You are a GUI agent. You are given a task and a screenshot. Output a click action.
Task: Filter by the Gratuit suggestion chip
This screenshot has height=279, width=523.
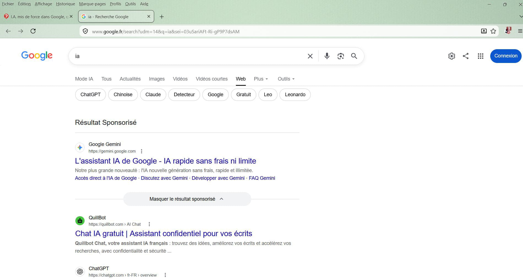[244, 95]
